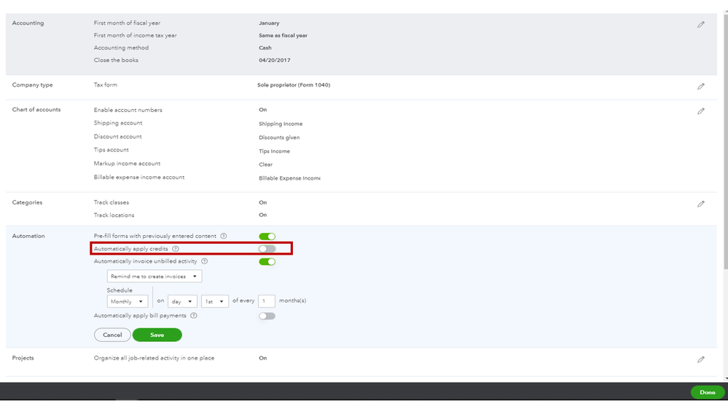
Task: Open the 'Remind me to create invoices' dropdown
Action: pyautogui.click(x=154, y=277)
